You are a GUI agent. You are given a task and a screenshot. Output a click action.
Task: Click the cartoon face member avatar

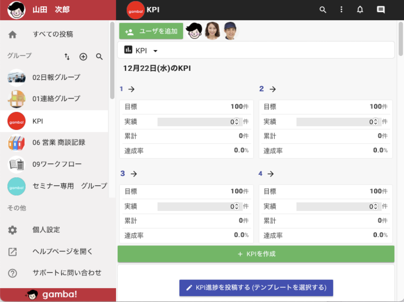click(194, 31)
